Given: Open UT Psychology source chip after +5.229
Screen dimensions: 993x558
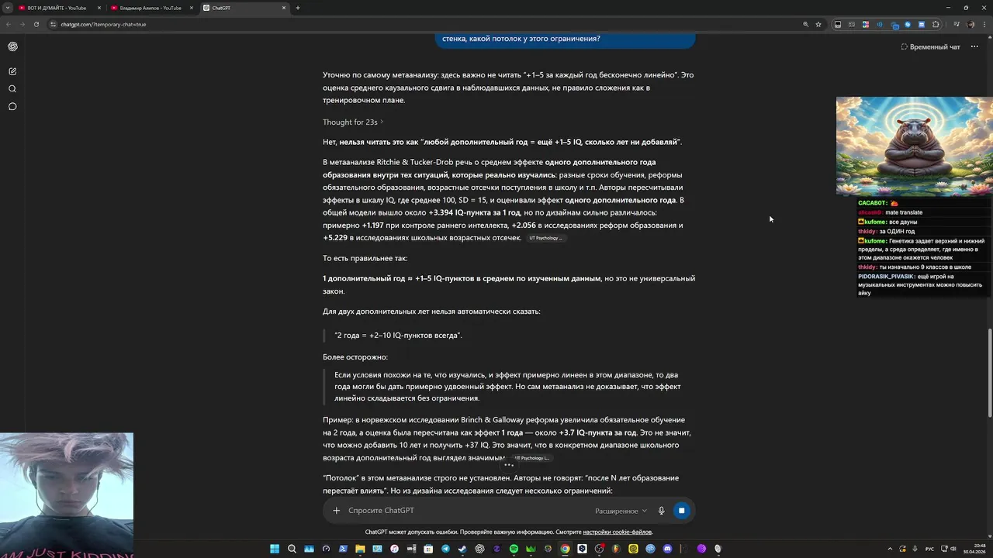Looking at the screenshot, I should click(x=546, y=238).
